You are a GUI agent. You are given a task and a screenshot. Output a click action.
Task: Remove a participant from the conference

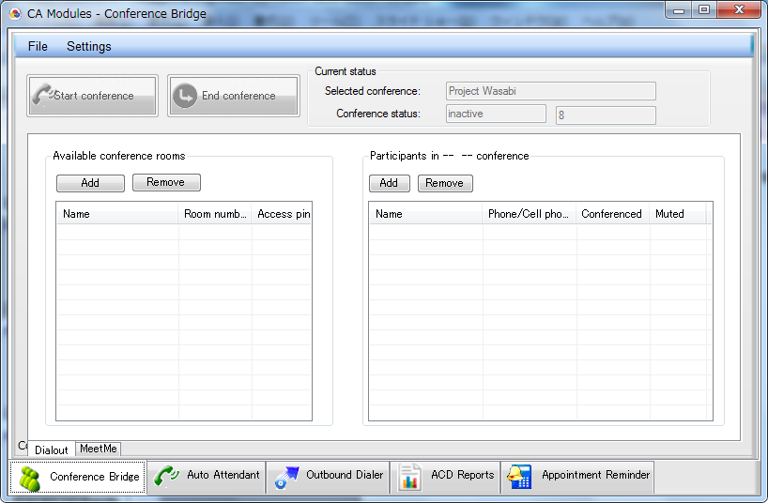click(x=445, y=183)
